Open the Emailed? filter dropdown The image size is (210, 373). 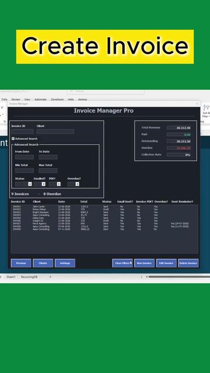(43, 184)
